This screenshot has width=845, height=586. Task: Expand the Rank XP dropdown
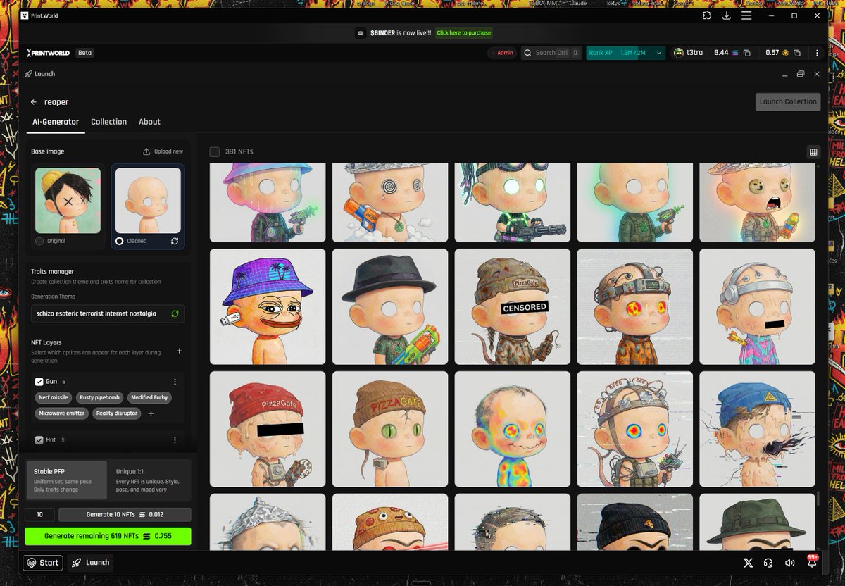click(659, 53)
